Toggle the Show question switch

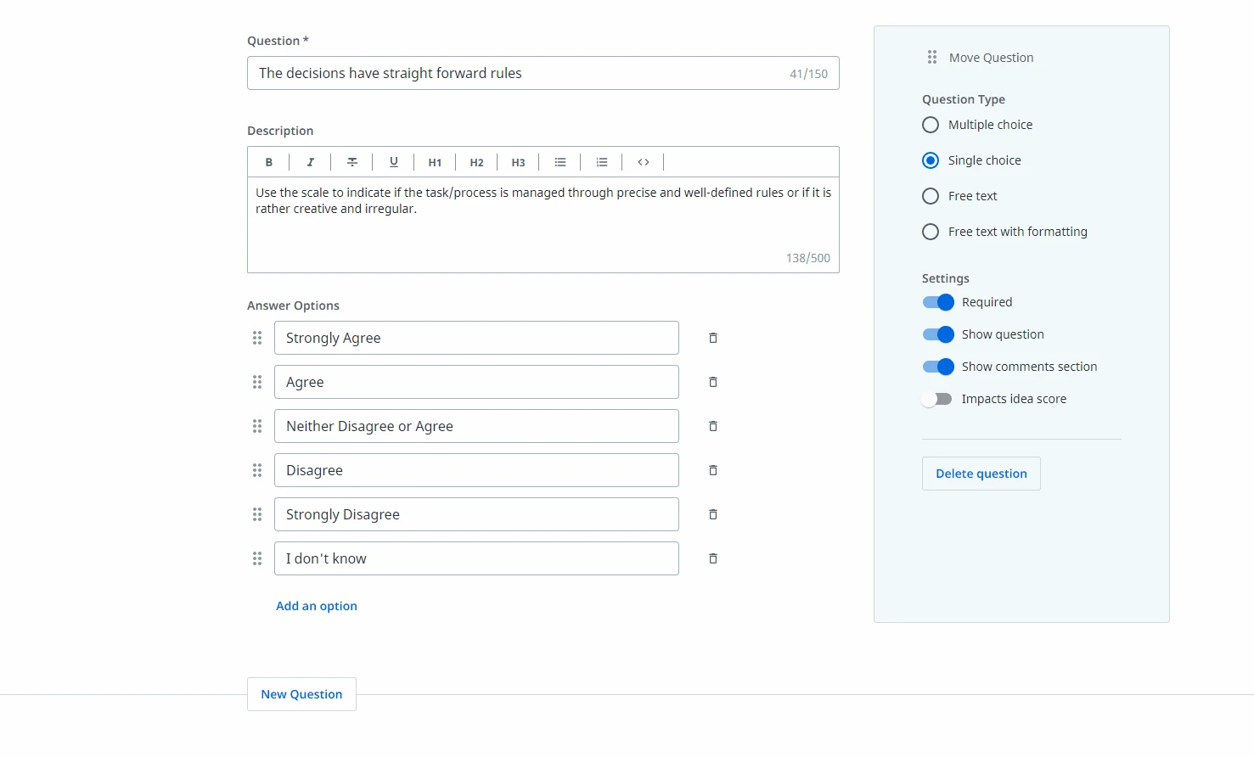tap(938, 334)
